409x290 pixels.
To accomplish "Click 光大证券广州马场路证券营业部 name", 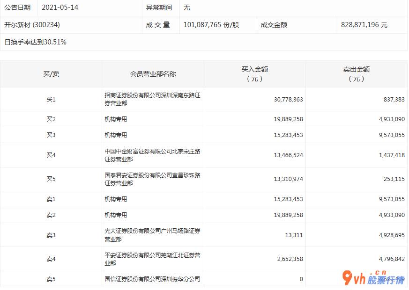I will coord(153,235).
